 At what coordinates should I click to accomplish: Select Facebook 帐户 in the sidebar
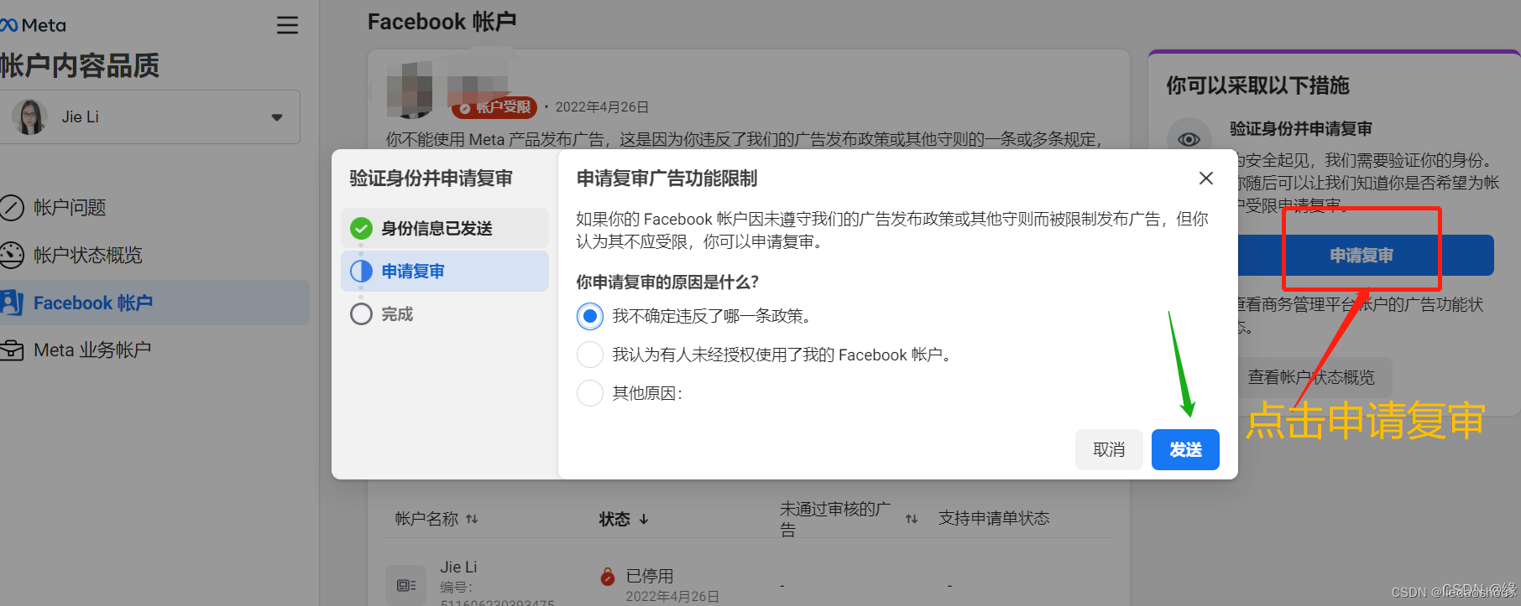click(x=154, y=303)
